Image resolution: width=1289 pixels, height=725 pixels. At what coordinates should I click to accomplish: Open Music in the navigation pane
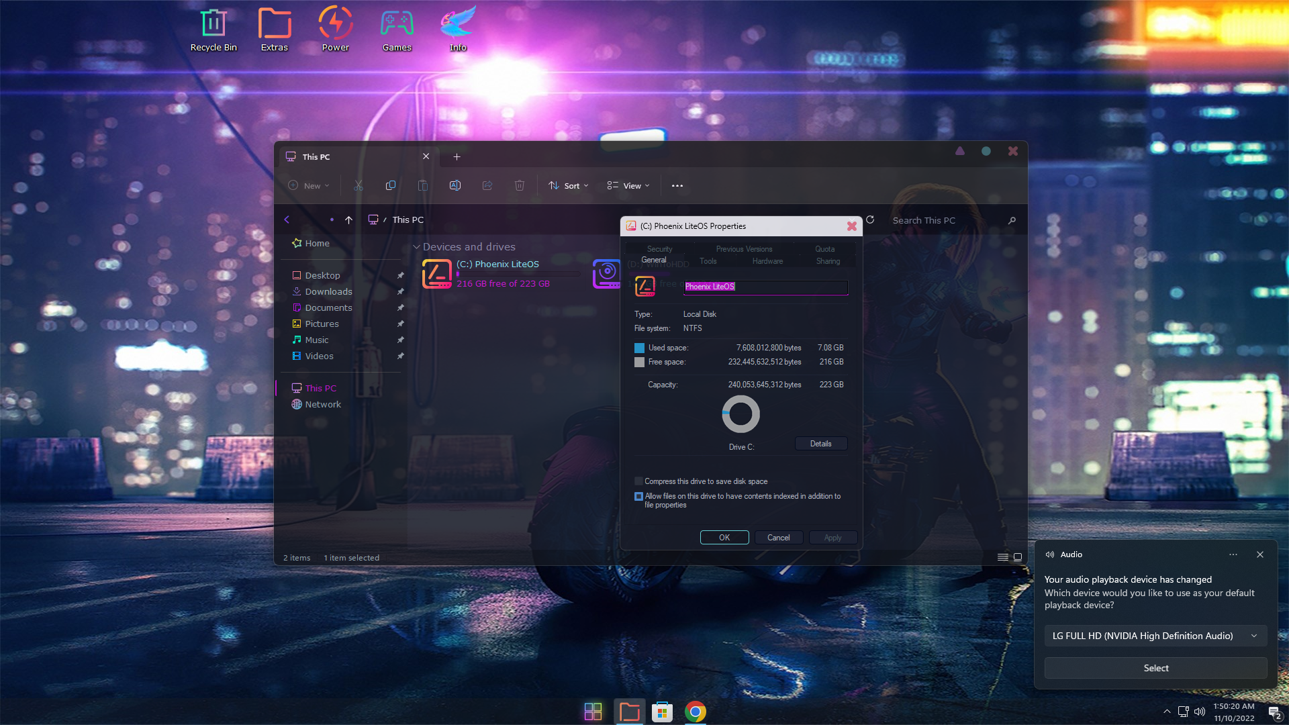pyautogui.click(x=310, y=340)
